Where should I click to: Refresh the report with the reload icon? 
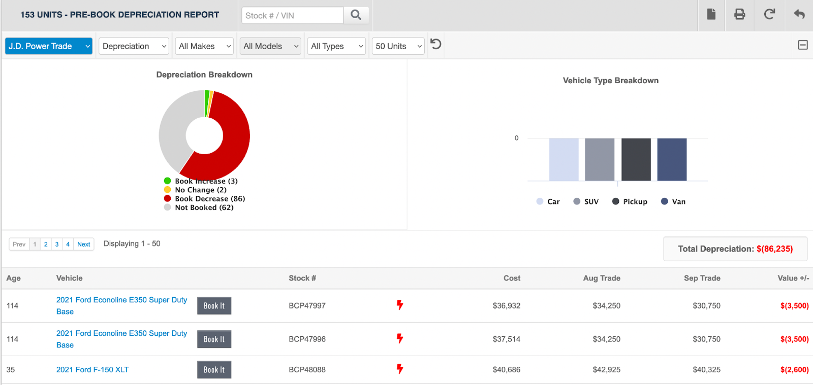(x=769, y=14)
